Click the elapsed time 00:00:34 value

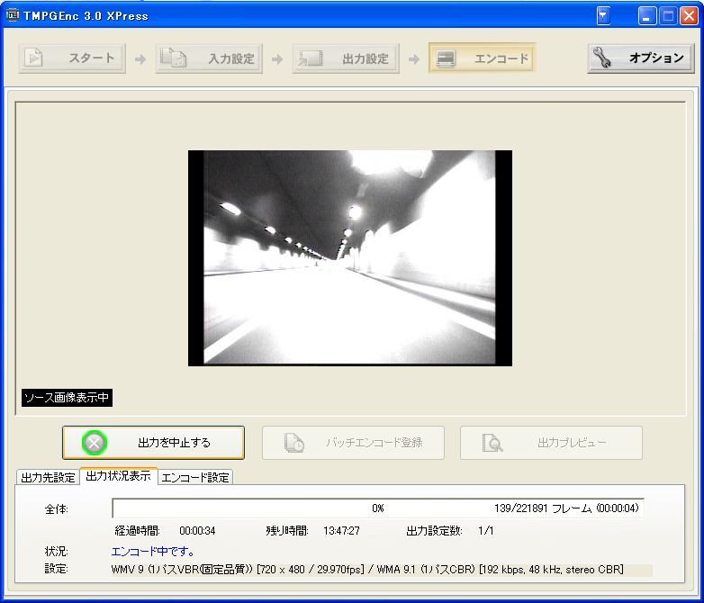click(x=197, y=531)
